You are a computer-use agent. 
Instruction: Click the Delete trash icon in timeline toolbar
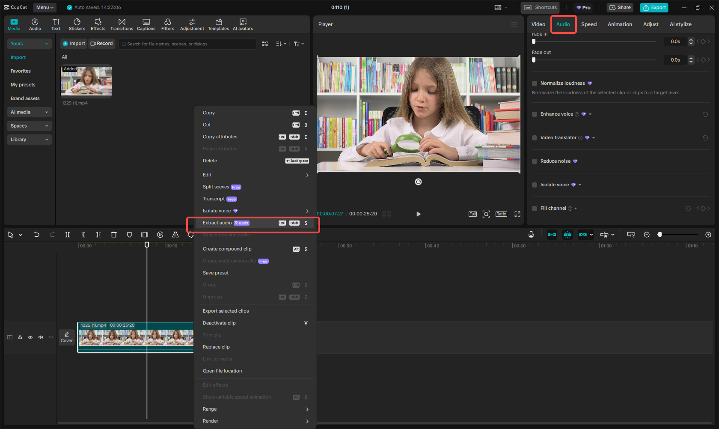pos(114,235)
